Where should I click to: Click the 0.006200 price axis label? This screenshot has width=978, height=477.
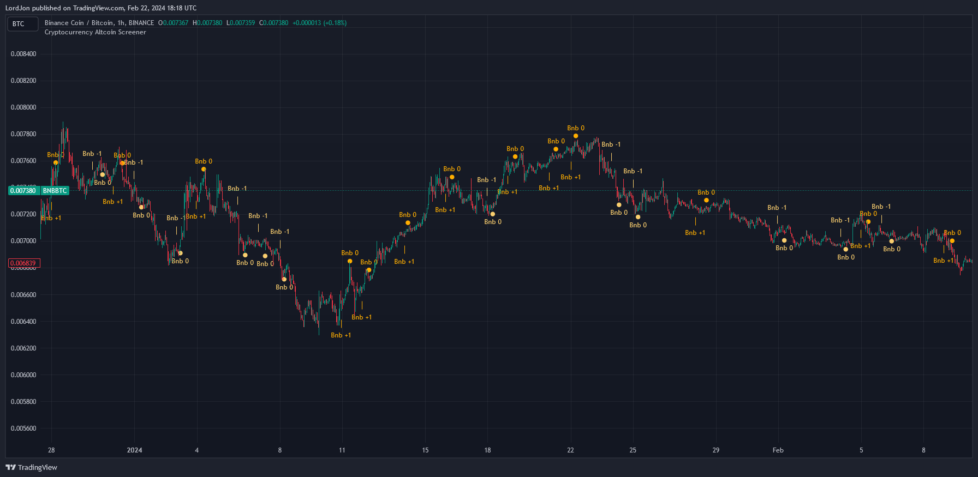pyautogui.click(x=23, y=348)
